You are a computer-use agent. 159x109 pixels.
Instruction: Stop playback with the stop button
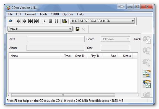pyautogui.click(x=50, y=21)
